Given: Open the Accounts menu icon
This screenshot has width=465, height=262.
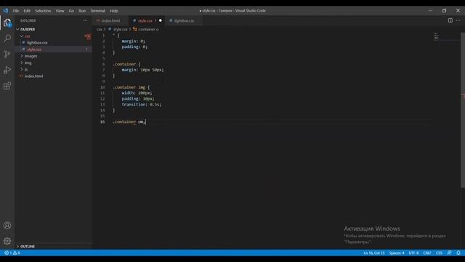Looking at the screenshot, I should [7, 225].
